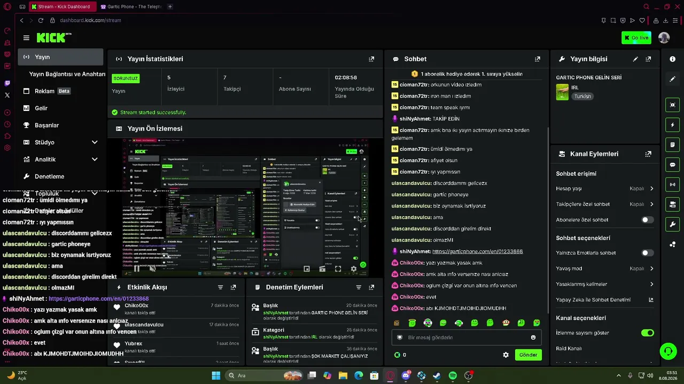This screenshot has height=384, width=684.
Task: Pop out the Sohbet chat panel
Action: click(538, 59)
